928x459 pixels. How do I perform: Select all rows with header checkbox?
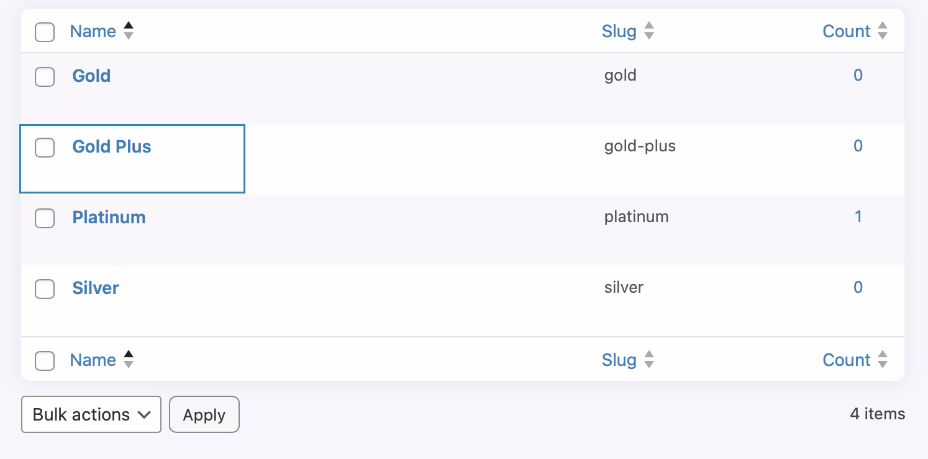[45, 32]
